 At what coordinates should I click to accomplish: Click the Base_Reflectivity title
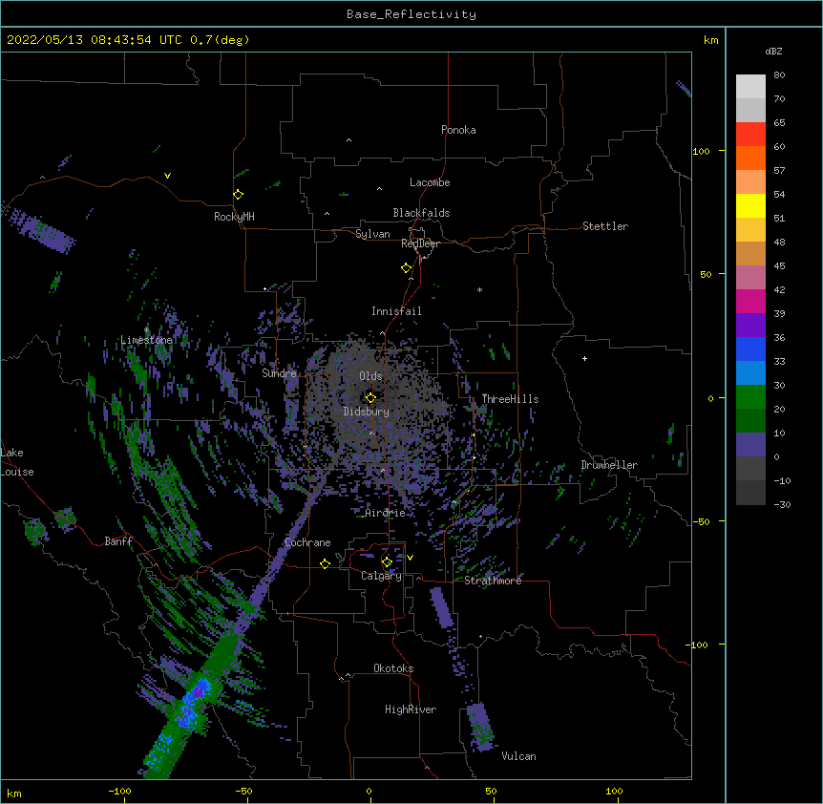pyautogui.click(x=411, y=14)
